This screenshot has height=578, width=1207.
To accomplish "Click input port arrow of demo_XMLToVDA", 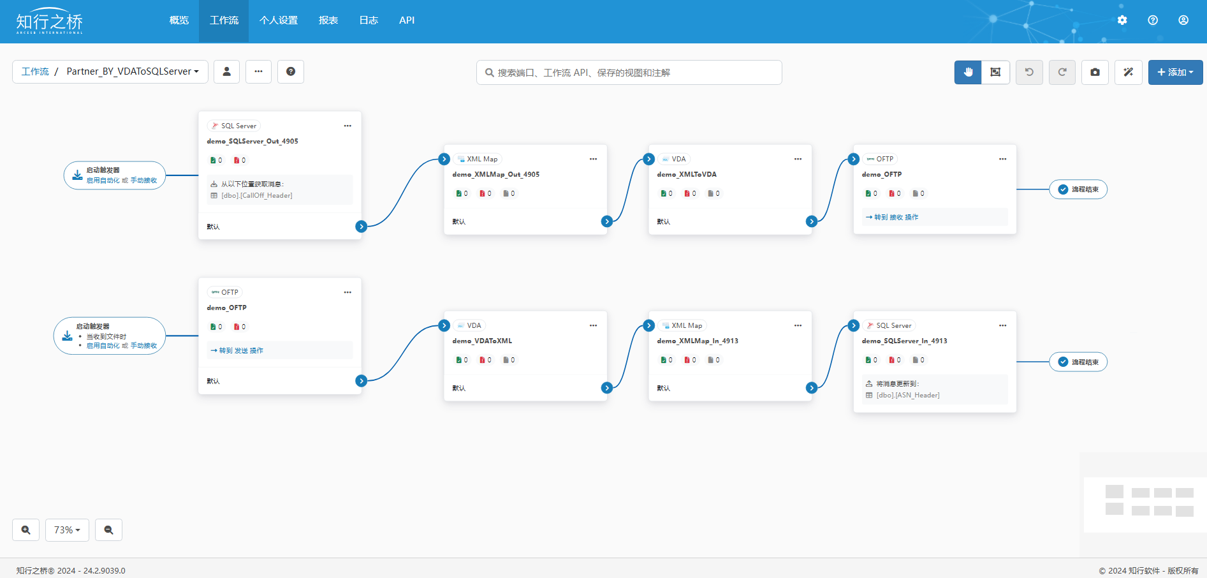I will point(649,159).
